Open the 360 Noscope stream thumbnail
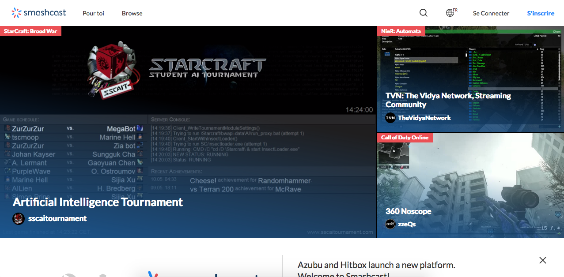564x277 pixels. coord(470,185)
